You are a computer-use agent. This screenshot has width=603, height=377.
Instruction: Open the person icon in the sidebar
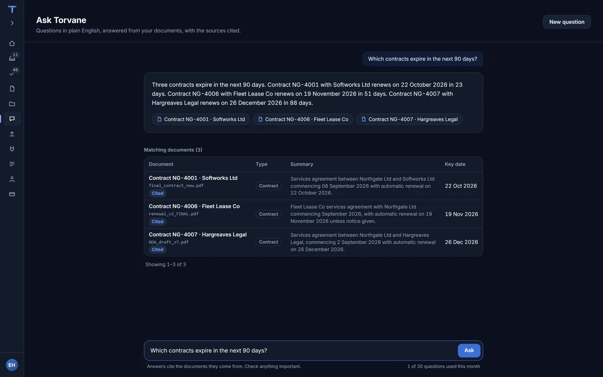pos(12,179)
